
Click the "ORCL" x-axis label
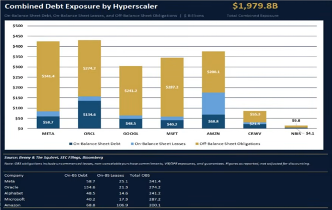coord(89,134)
